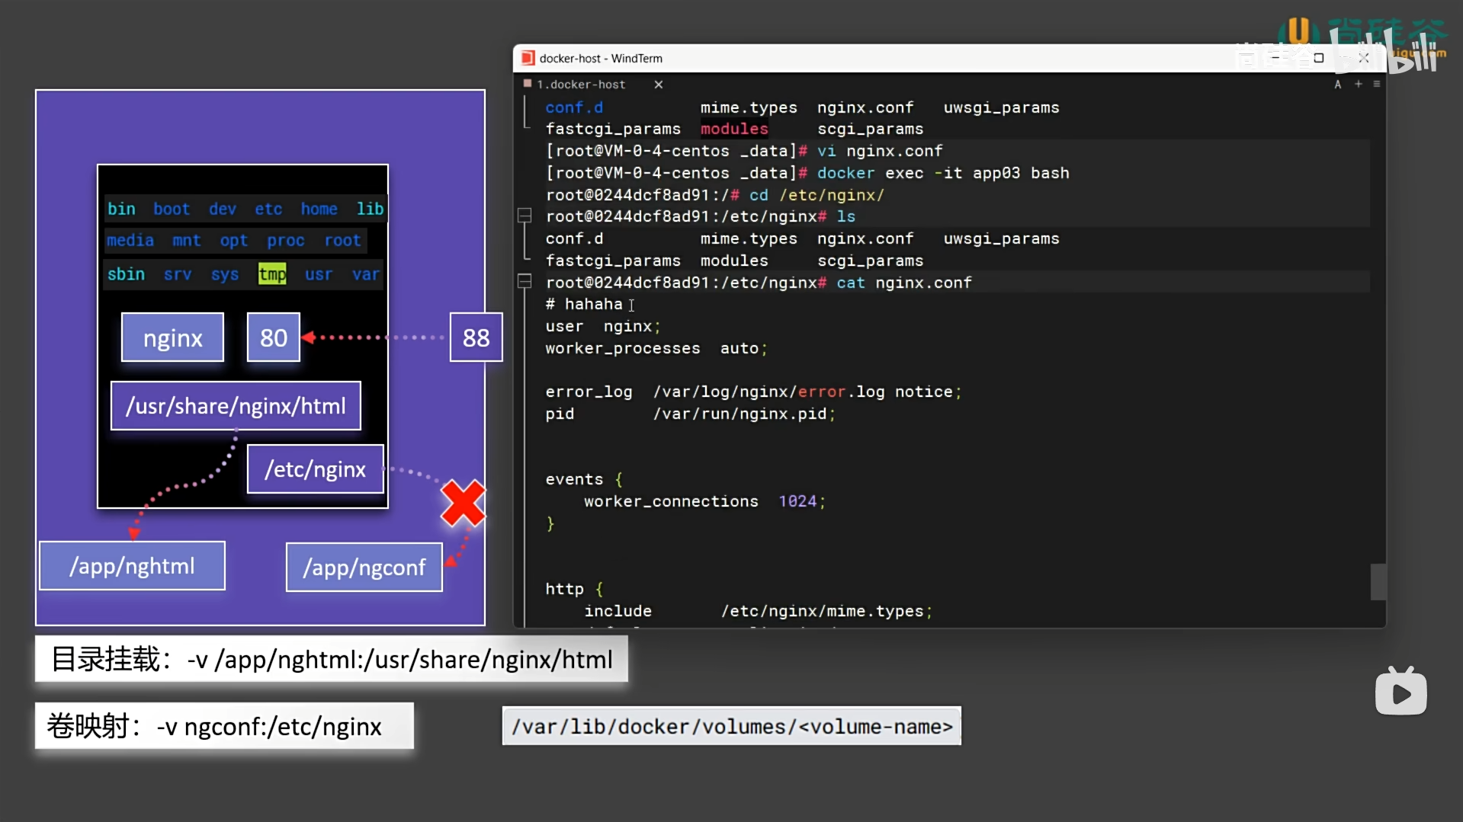The height and width of the screenshot is (822, 1463).
Task: Click the '/etc/nginx' diagram box
Action: coord(316,469)
